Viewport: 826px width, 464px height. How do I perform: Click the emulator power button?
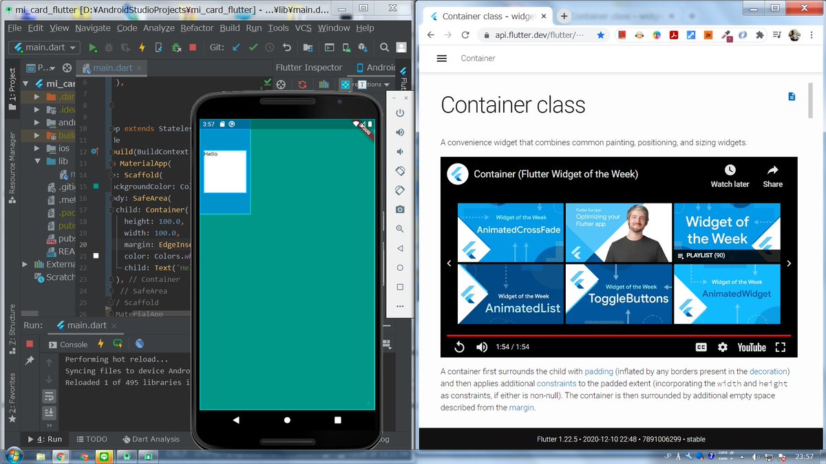coord(400,113)
